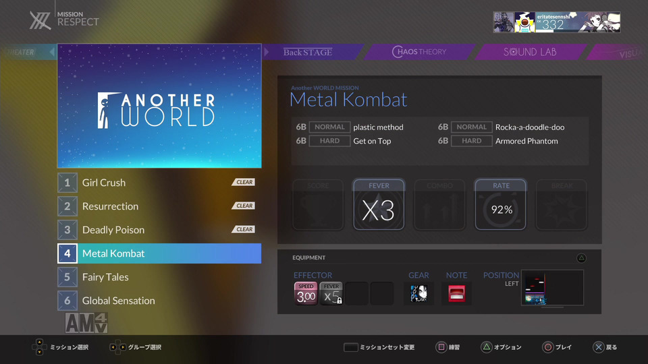Screen dimensions: 648x364
Task: Click the dimmed BREAK condition tile
Action: point(562,204)
